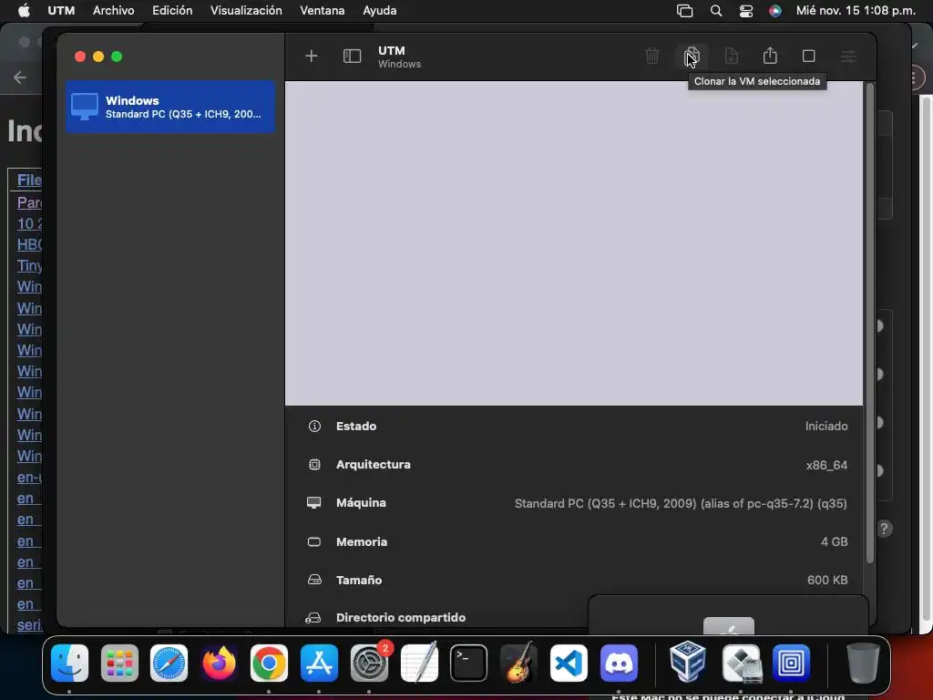Open the UTM application menu
Image resolution: width=933 pixels, height=700 pixels.
coord(61,11)
